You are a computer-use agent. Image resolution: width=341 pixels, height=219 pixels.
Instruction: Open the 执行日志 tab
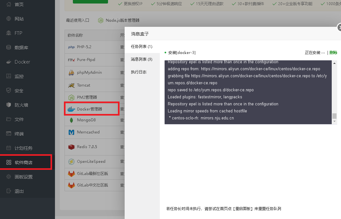point(139,72)
